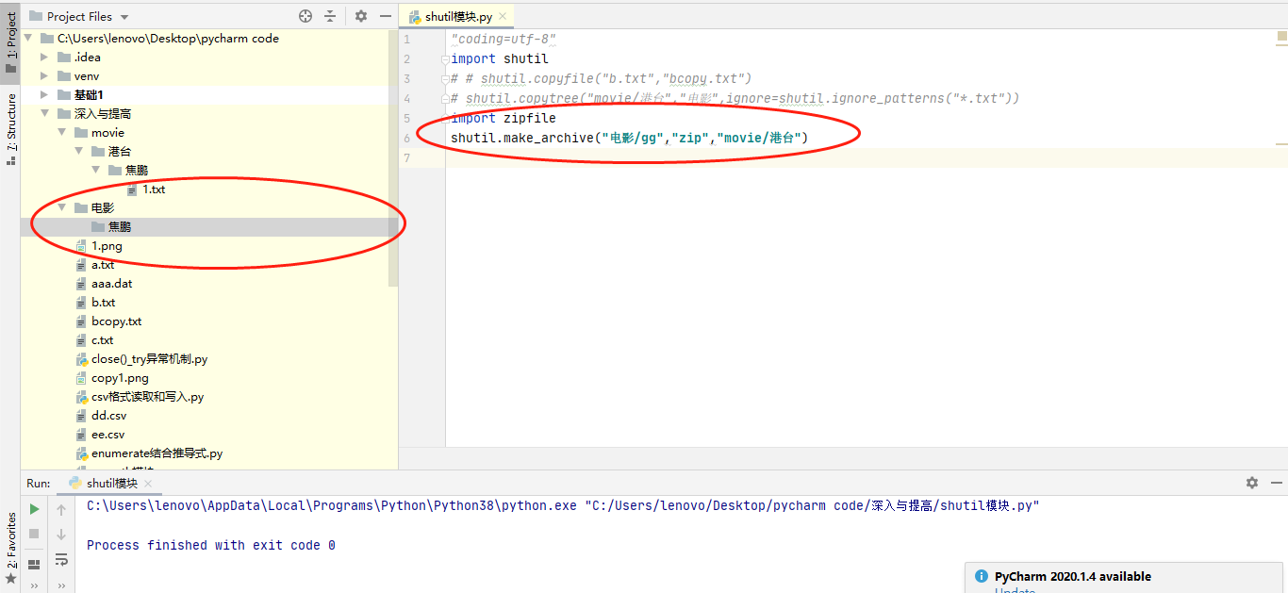Open the 7: Structure tool window tab
1288x593 pixels.
coord(10,128)
